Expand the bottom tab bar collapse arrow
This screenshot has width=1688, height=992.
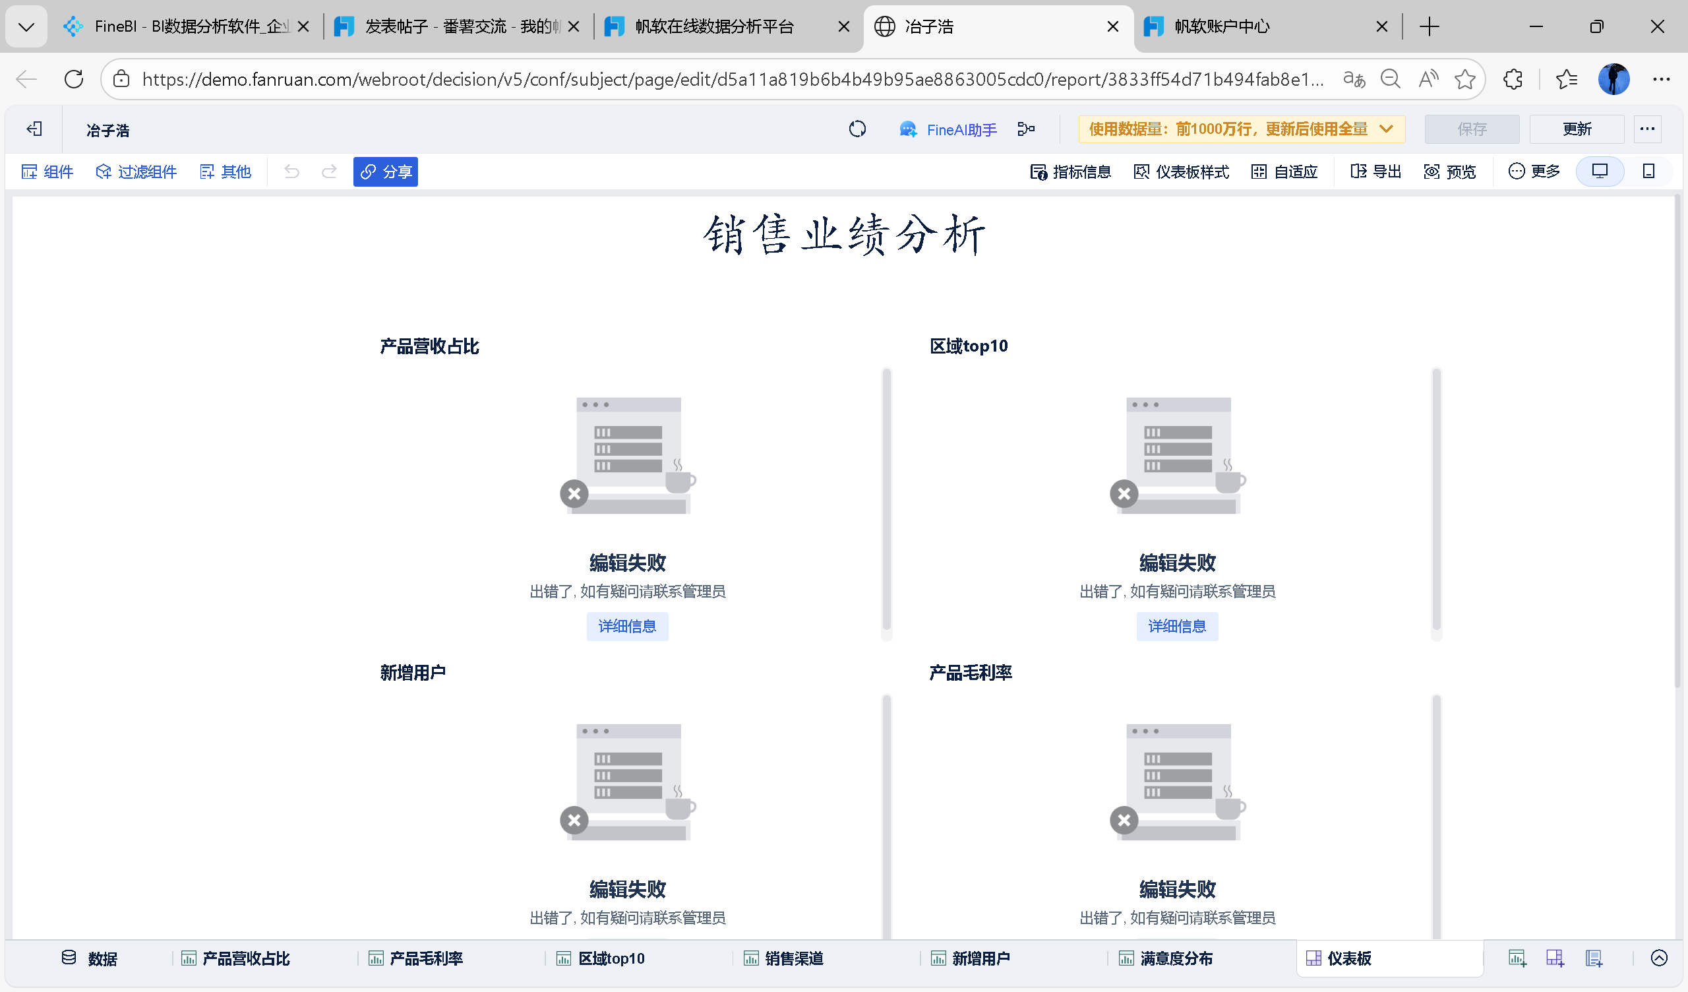(x=1658, y=958)
